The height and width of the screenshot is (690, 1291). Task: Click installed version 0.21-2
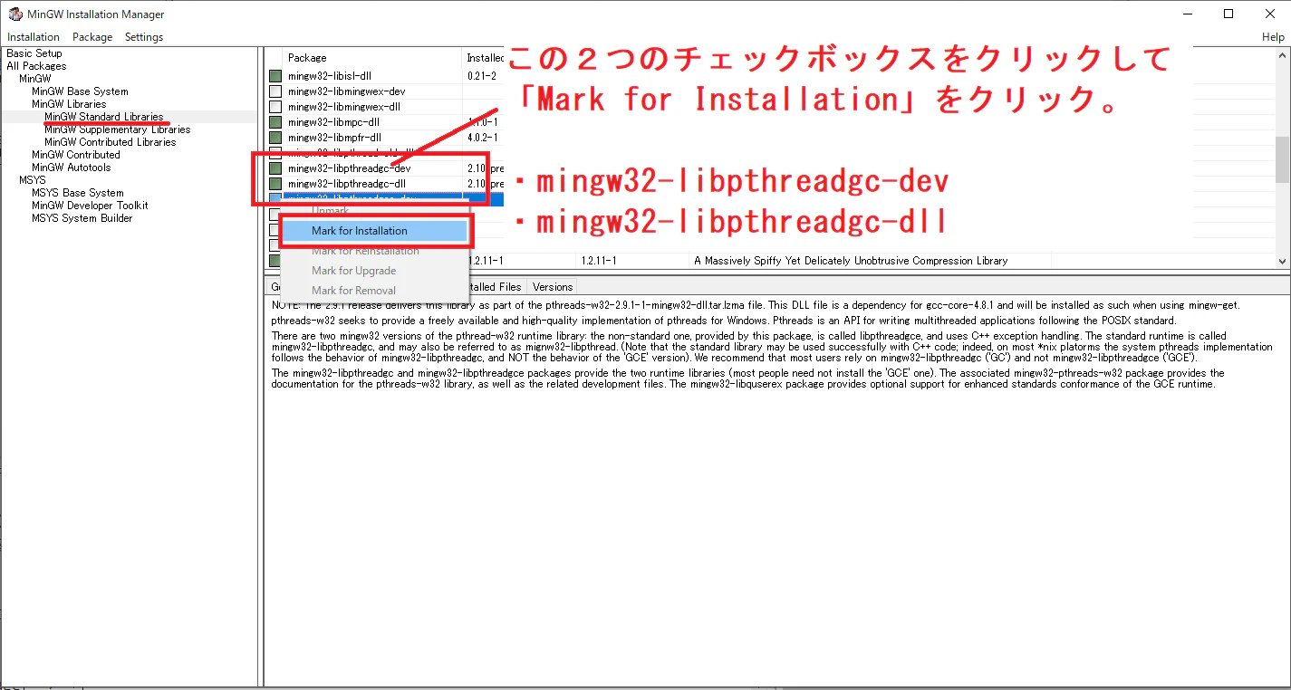click(482, 76)
